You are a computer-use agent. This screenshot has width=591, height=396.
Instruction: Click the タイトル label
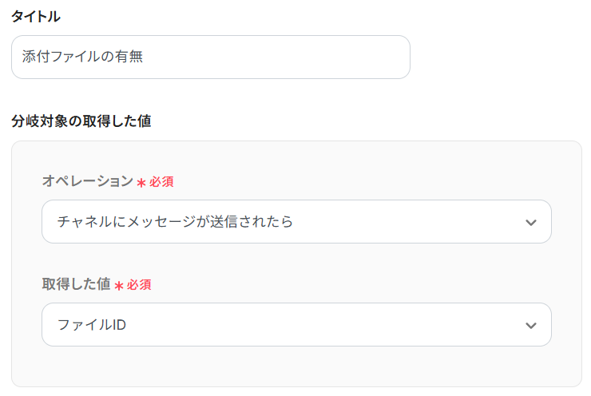click(35, 16)
